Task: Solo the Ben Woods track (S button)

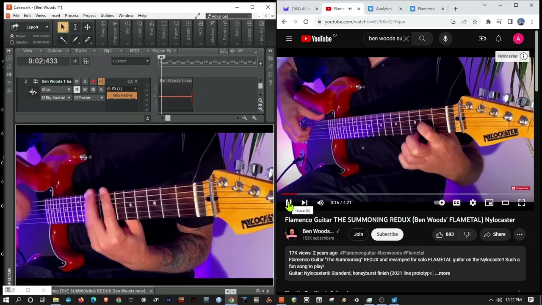Action: pos(85,81)
